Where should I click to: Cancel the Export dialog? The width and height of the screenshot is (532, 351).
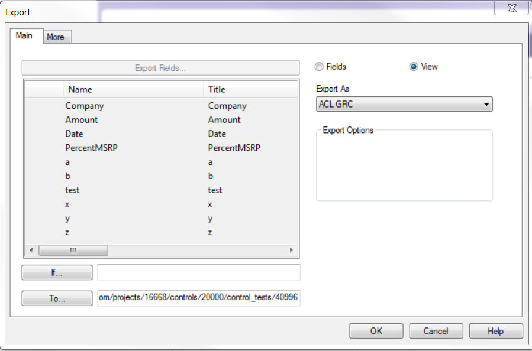click(x=436, y=331)
